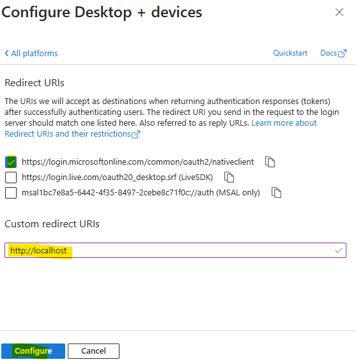Focus the Custom redirect URIs input field
The image size is (356, 362).
coord(176,250)
